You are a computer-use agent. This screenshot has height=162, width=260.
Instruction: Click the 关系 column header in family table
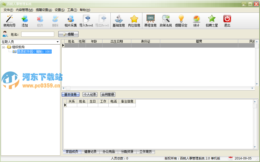click(72, 101)
